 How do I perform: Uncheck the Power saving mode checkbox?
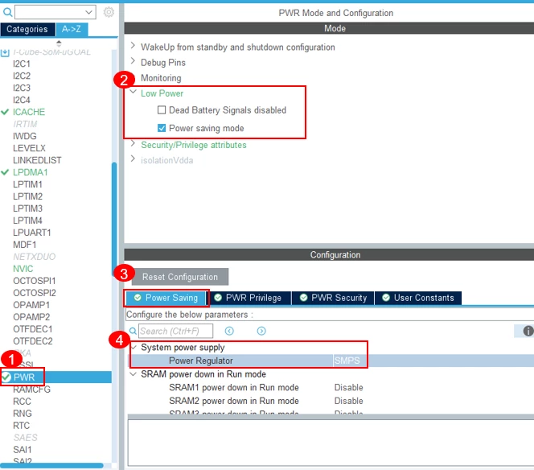tap(162, 128)
